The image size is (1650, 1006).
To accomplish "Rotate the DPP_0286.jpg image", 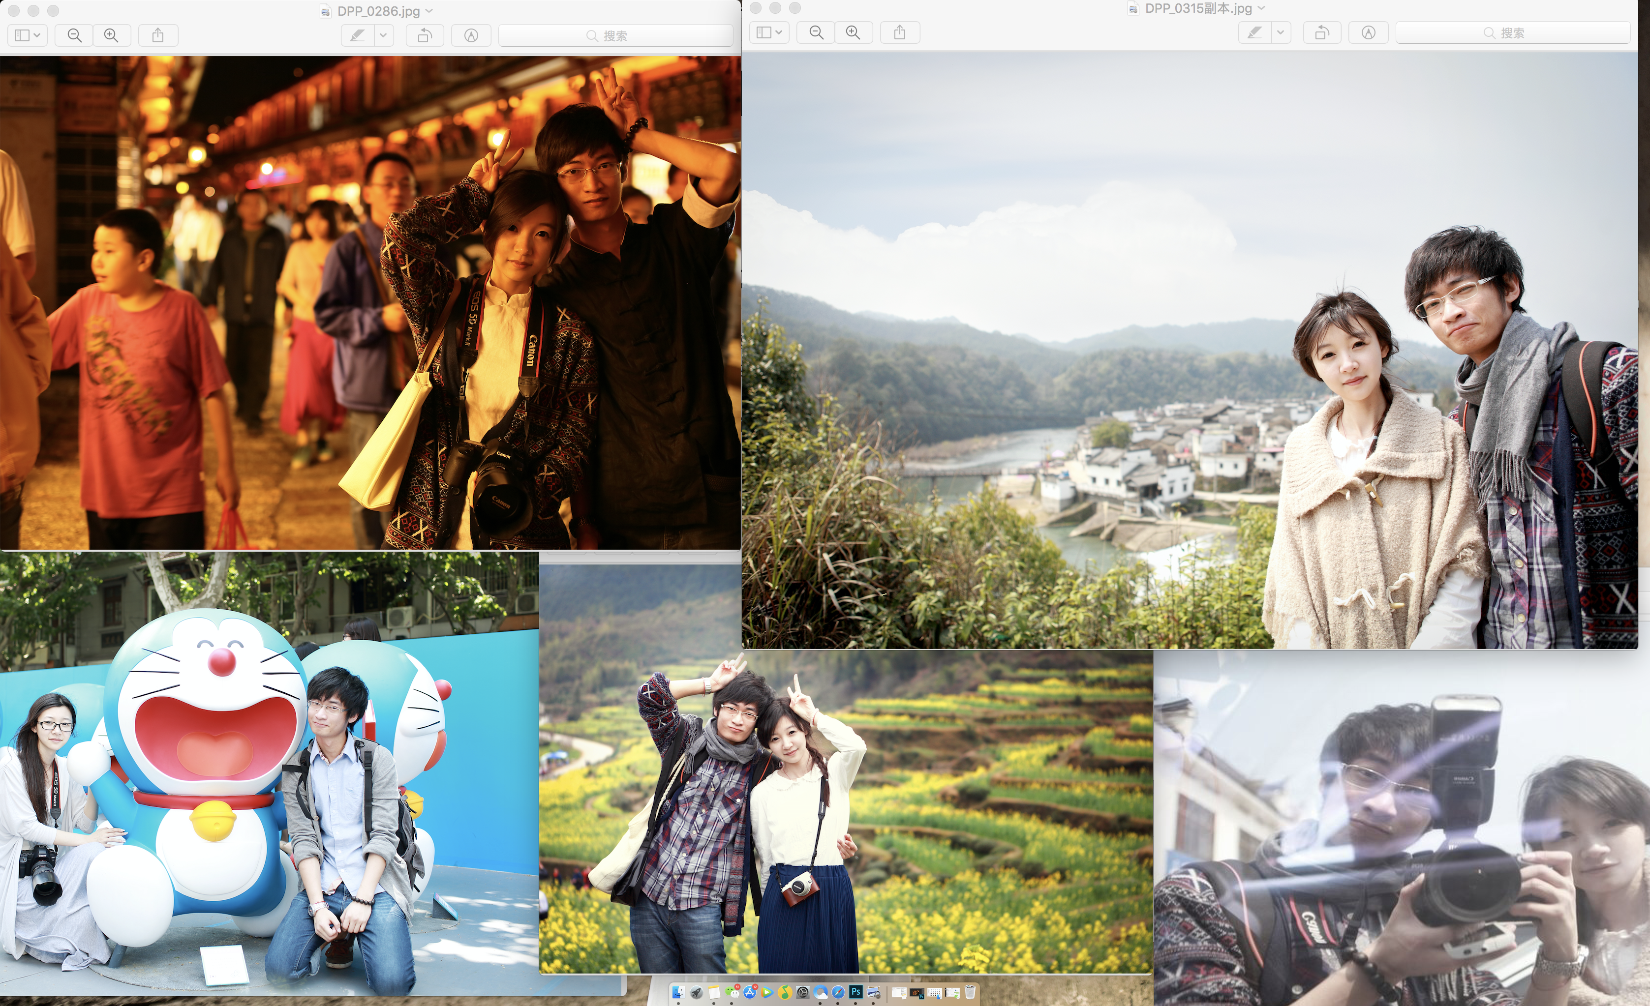I will (x=425, y=35).
